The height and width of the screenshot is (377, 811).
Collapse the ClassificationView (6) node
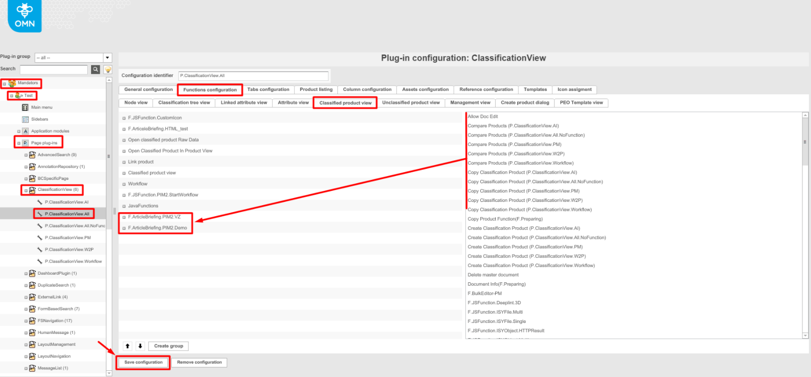pyautogui.click(x=26, y=190)
